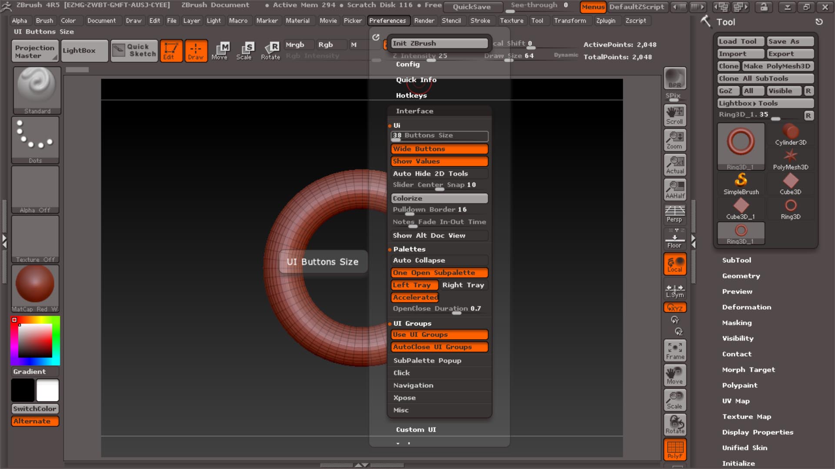The width and height of the screenshot is (835, 469).
Task: Open the Texture Off selector
Action: coord(35,239)
